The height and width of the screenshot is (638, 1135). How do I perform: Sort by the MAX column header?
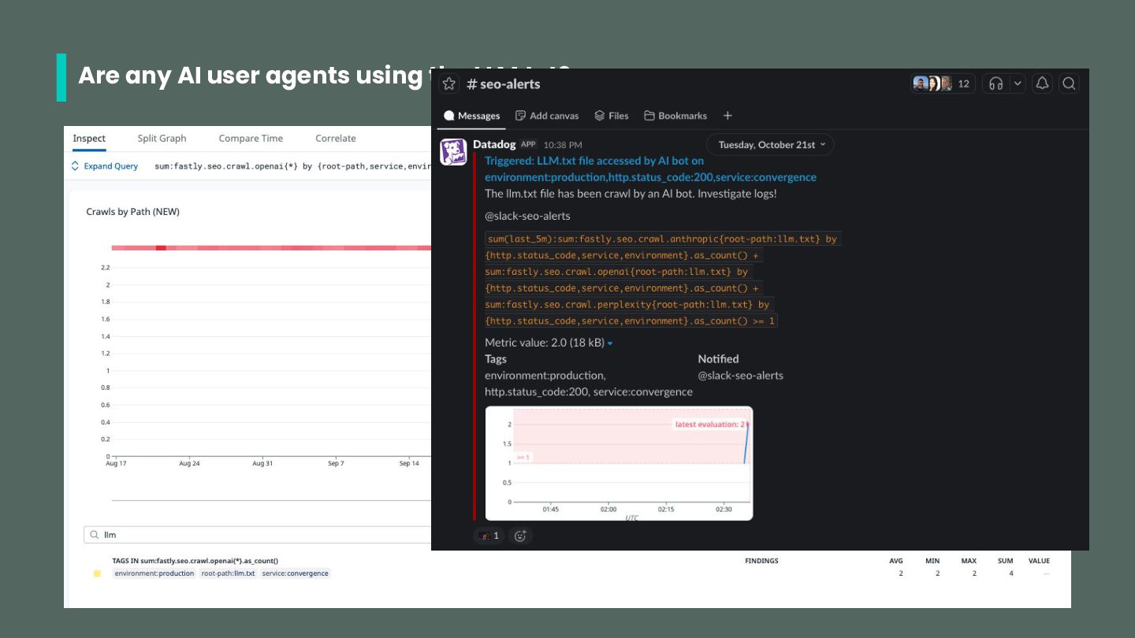click(x=969, y=561)
